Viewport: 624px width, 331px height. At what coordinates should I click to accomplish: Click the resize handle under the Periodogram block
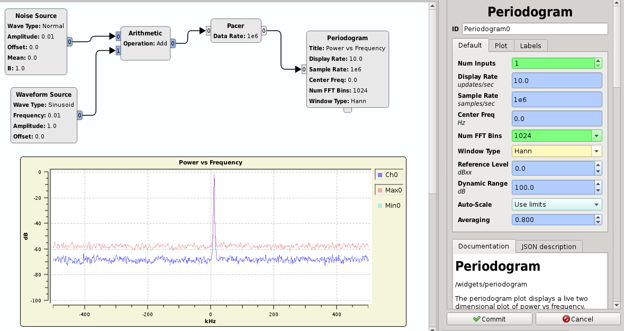click(x=347, y=109)
